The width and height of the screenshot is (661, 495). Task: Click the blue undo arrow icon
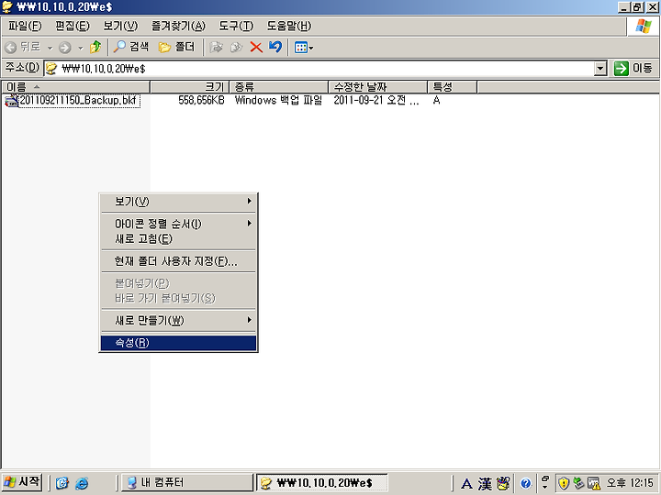click(275, 47)
